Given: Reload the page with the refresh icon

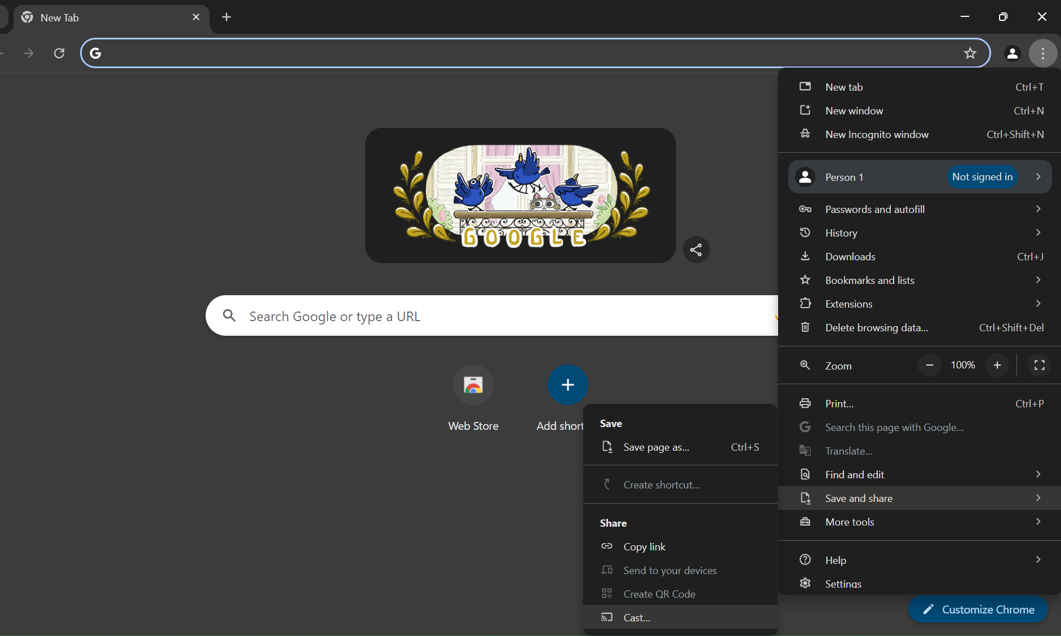Looking at the screenshot, I should click(x=59, y=53).
